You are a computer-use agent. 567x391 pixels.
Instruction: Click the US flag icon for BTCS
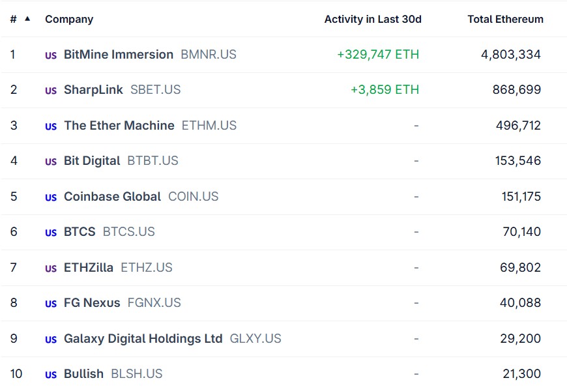pyautogui.click(x=50, y=232)
